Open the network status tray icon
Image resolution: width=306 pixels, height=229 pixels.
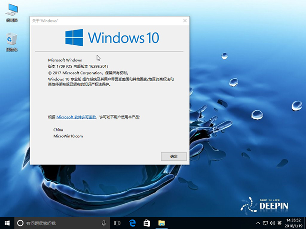265,223
